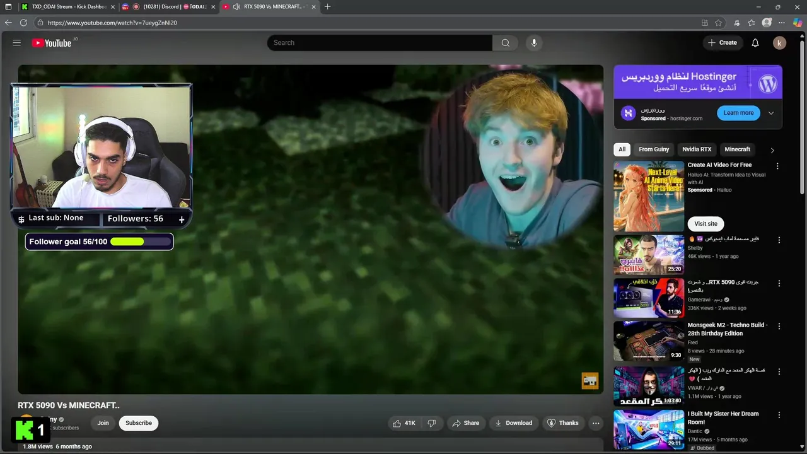807x454 pixels.
Task: Open a new browser tab
Action: point(327,6)
